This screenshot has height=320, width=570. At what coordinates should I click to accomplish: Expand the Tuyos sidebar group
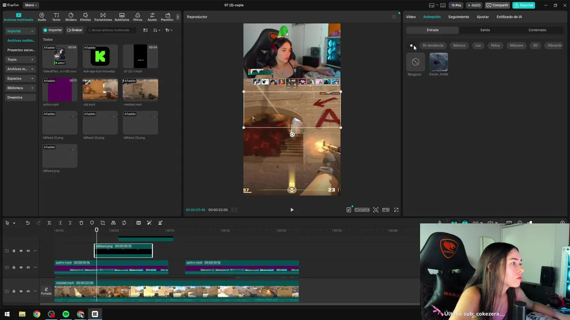click(20, 60)
